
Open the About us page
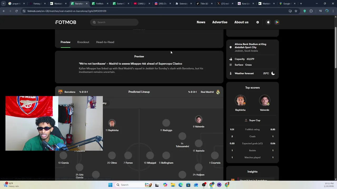tap(241, 22)
